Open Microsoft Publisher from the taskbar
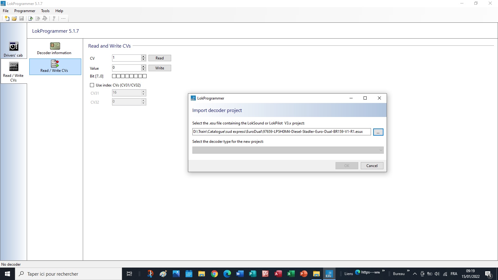 pos(253,274)
